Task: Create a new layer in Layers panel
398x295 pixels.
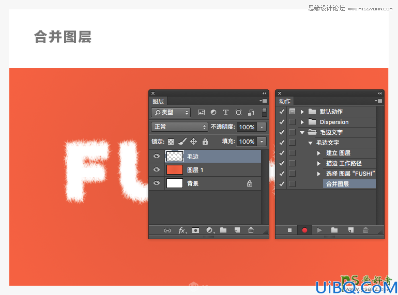Action: pos(237,230)
